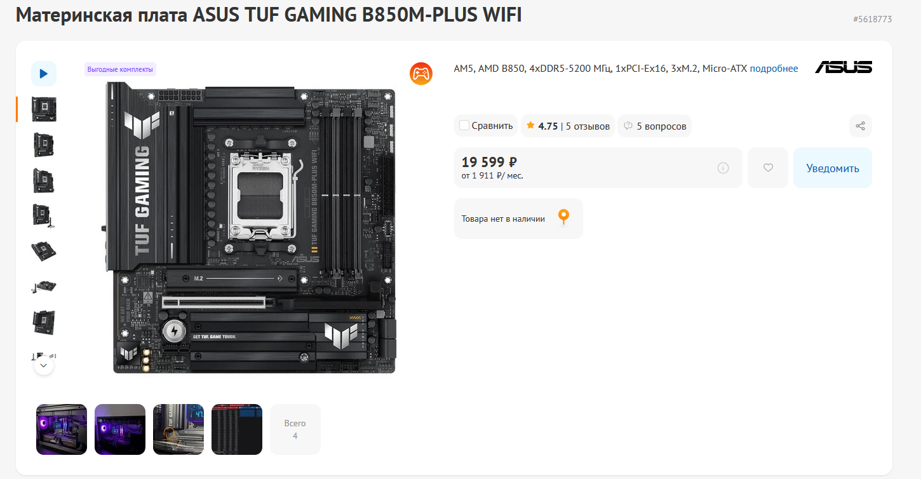Add motherboard to favorites with heart icon
Viewport: 921px width, 479px height.
[768, 168]
